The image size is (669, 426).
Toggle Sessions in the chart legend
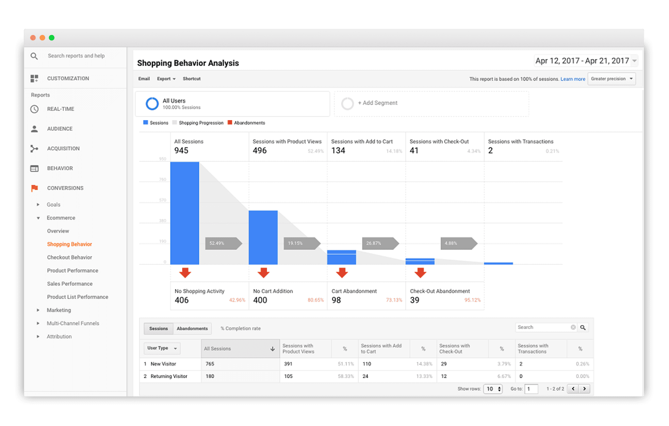tap(156, 122)
